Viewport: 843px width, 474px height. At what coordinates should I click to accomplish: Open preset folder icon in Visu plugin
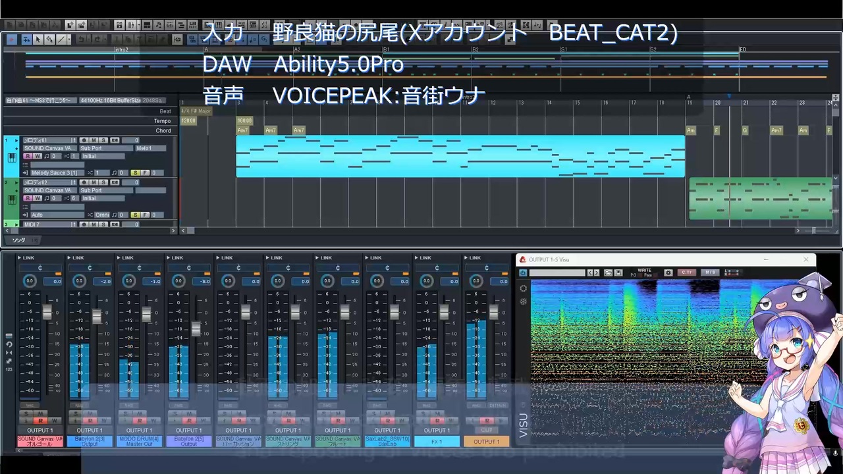pyautogui.click(x=609, y=273)
